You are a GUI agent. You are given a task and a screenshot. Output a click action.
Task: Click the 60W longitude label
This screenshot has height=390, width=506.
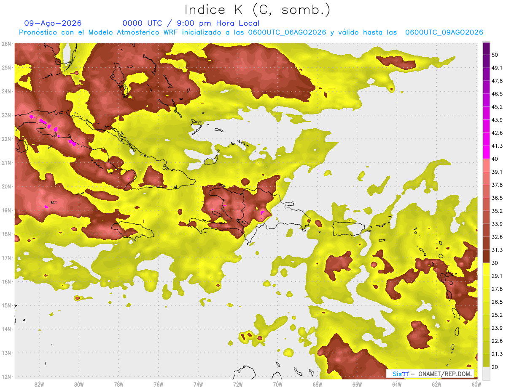pos(476,385)
